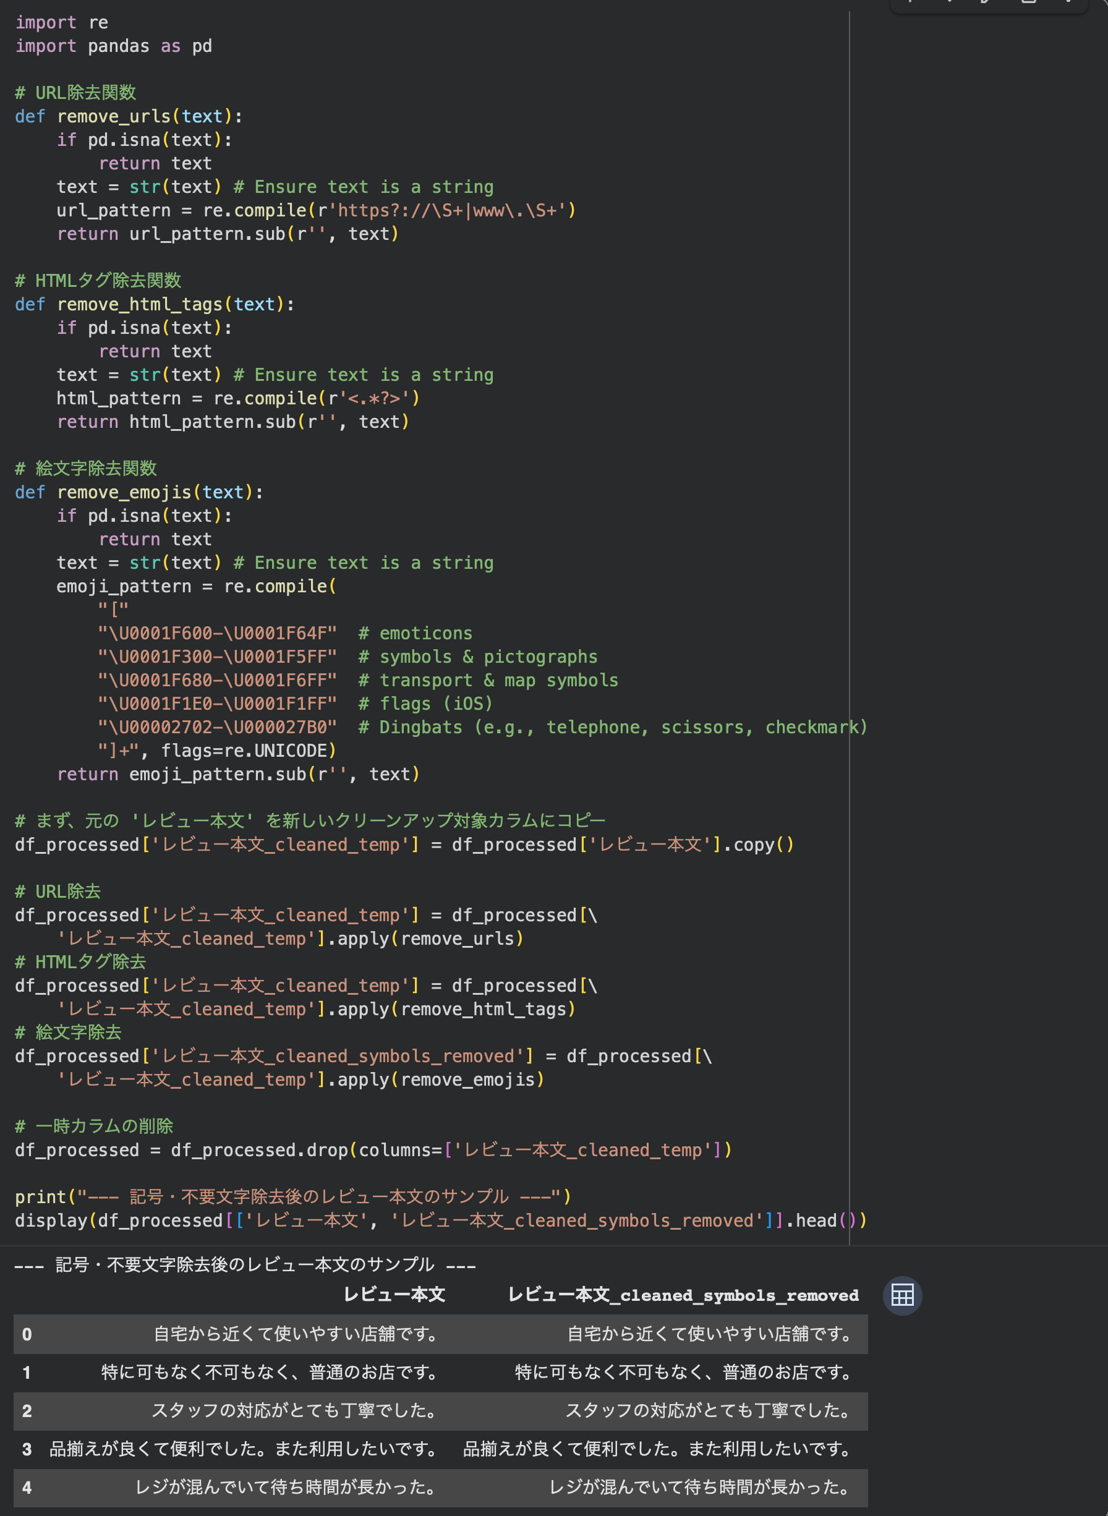The width and height of the screenshot is (1108, 1516).
Task: Click the '# emoticons' comment
Action: point(415,633)
